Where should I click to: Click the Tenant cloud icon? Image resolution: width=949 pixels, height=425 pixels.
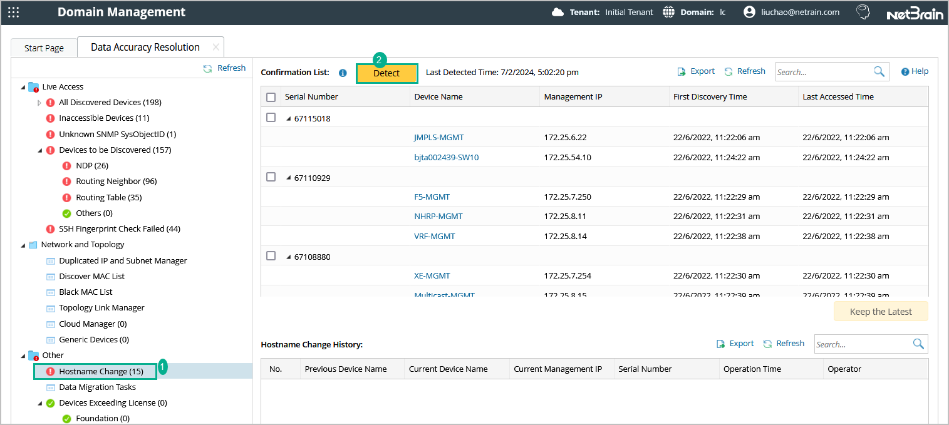[x=557, y=13]
